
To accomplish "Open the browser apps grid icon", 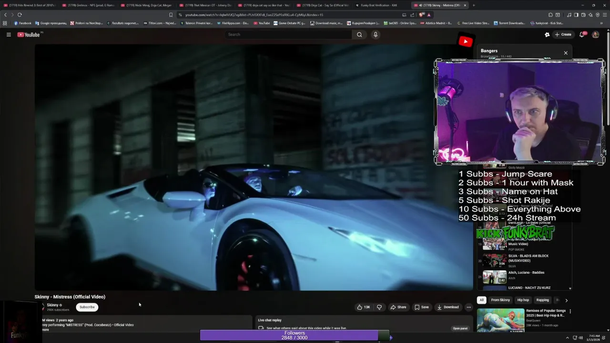I will [5, 23].
